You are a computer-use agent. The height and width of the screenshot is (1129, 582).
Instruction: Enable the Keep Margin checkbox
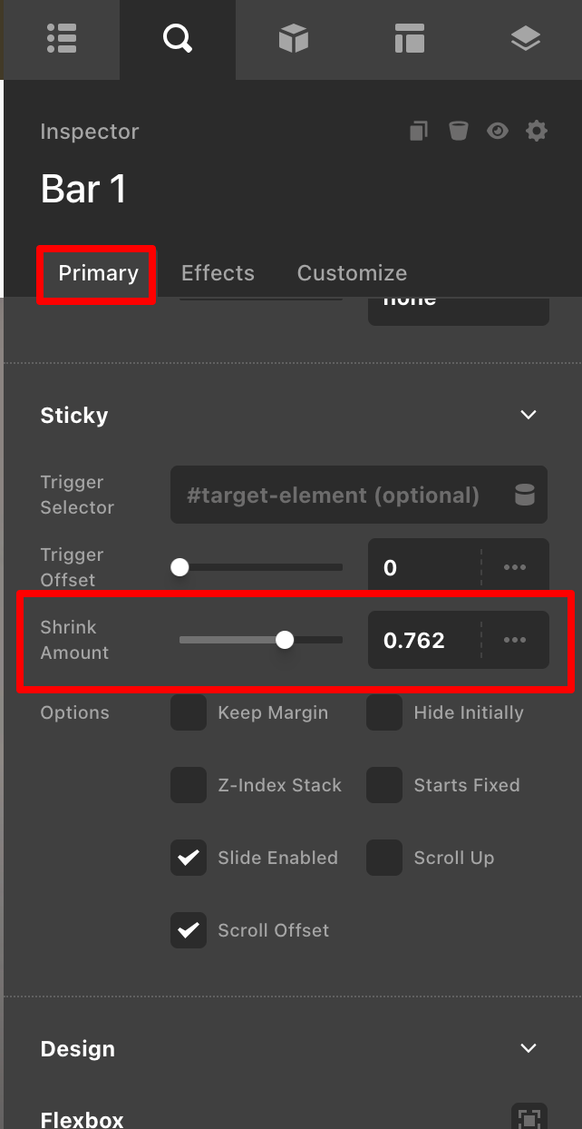point(189,712)
